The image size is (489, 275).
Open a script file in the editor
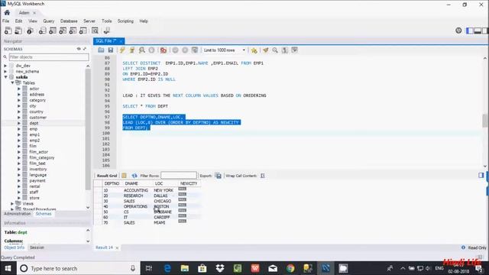[101, 50]
